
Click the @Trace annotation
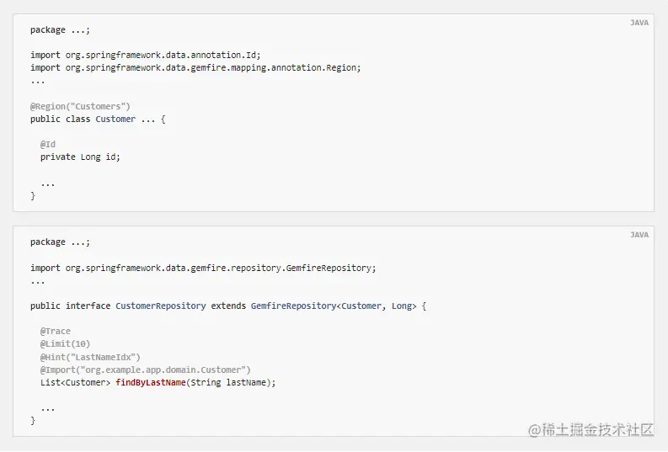pyautogui.click(x=56, y=331)
